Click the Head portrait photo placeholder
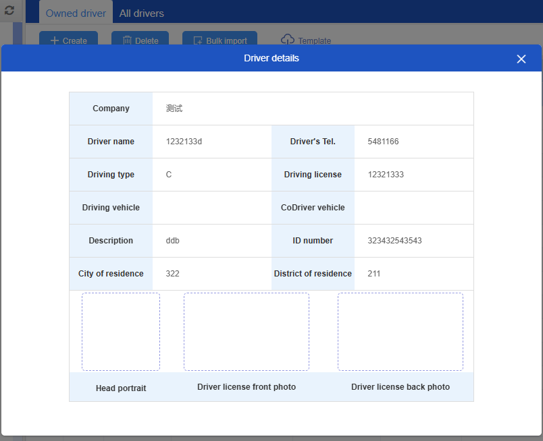 (x=121, y=332)
